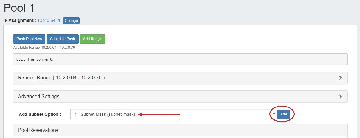Viewport: 360px width, 138px height.
Task: Click the Available Range text line
Action: pos(44,48)
